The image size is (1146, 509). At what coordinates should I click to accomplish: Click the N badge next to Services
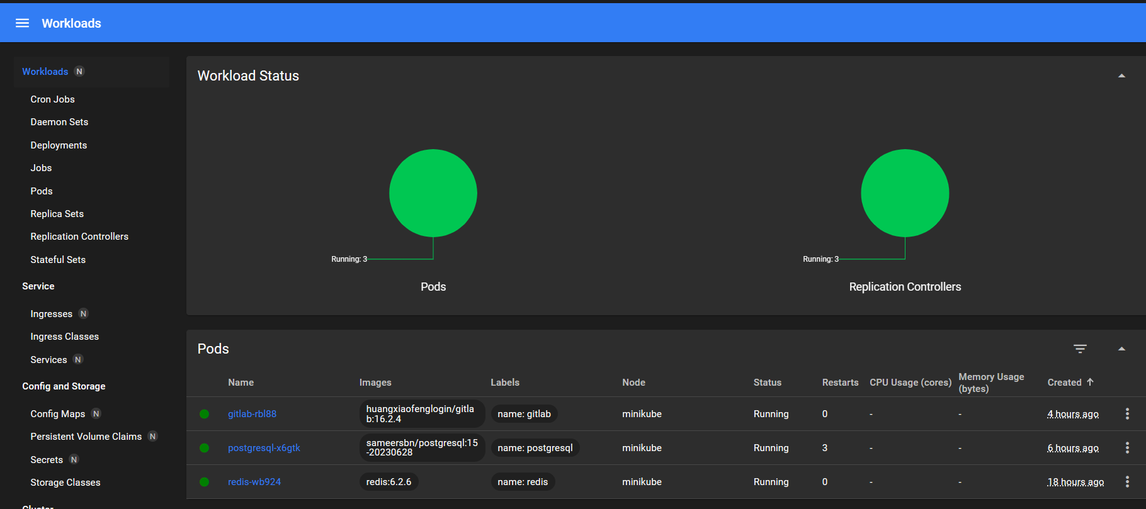coord(78,360)
